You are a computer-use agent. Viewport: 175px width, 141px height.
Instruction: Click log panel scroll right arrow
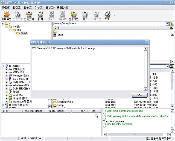coord(169,134)
